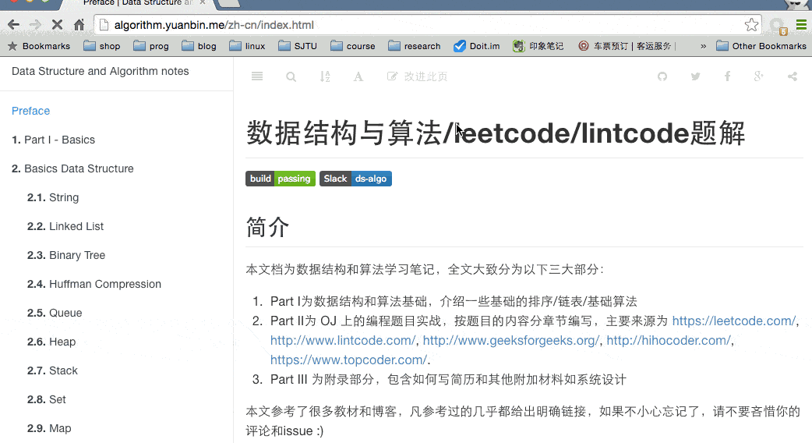Screen dimensions: 812x443
Task: Expand bookmarks overflow chevron
Action: point(703,46)
